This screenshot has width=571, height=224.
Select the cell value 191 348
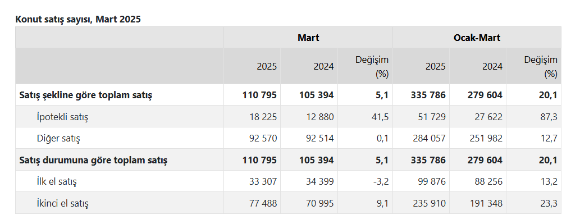(x=486, y=203)
